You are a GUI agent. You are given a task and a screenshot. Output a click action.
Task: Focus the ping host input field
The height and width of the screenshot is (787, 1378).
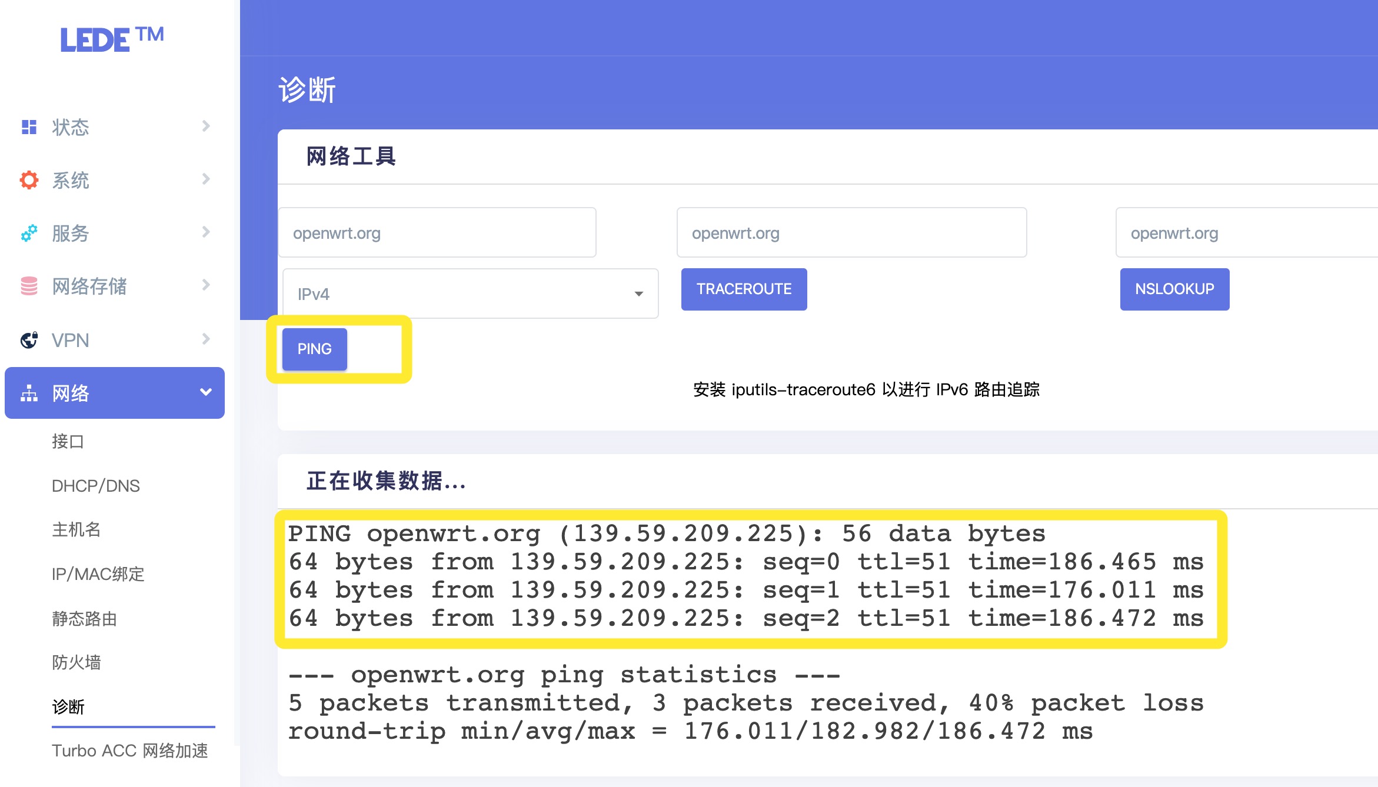coord(437,232)
